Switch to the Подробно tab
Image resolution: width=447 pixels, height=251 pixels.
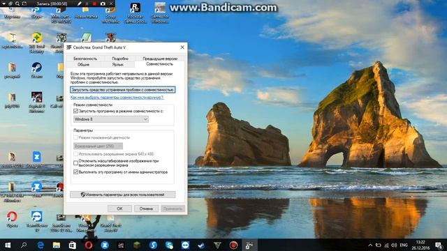pyautogui.click(x=120, y=59)
